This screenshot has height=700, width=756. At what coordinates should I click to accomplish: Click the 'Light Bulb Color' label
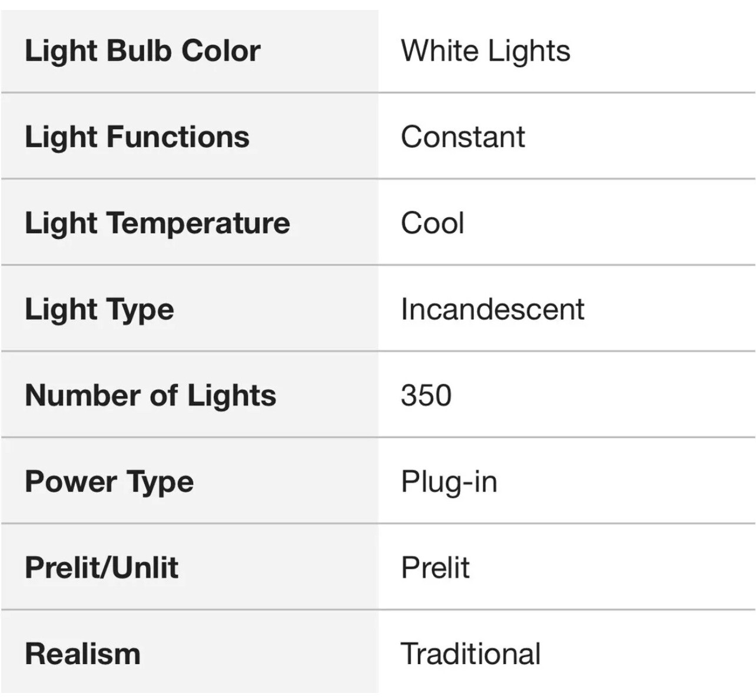(142, 51)
